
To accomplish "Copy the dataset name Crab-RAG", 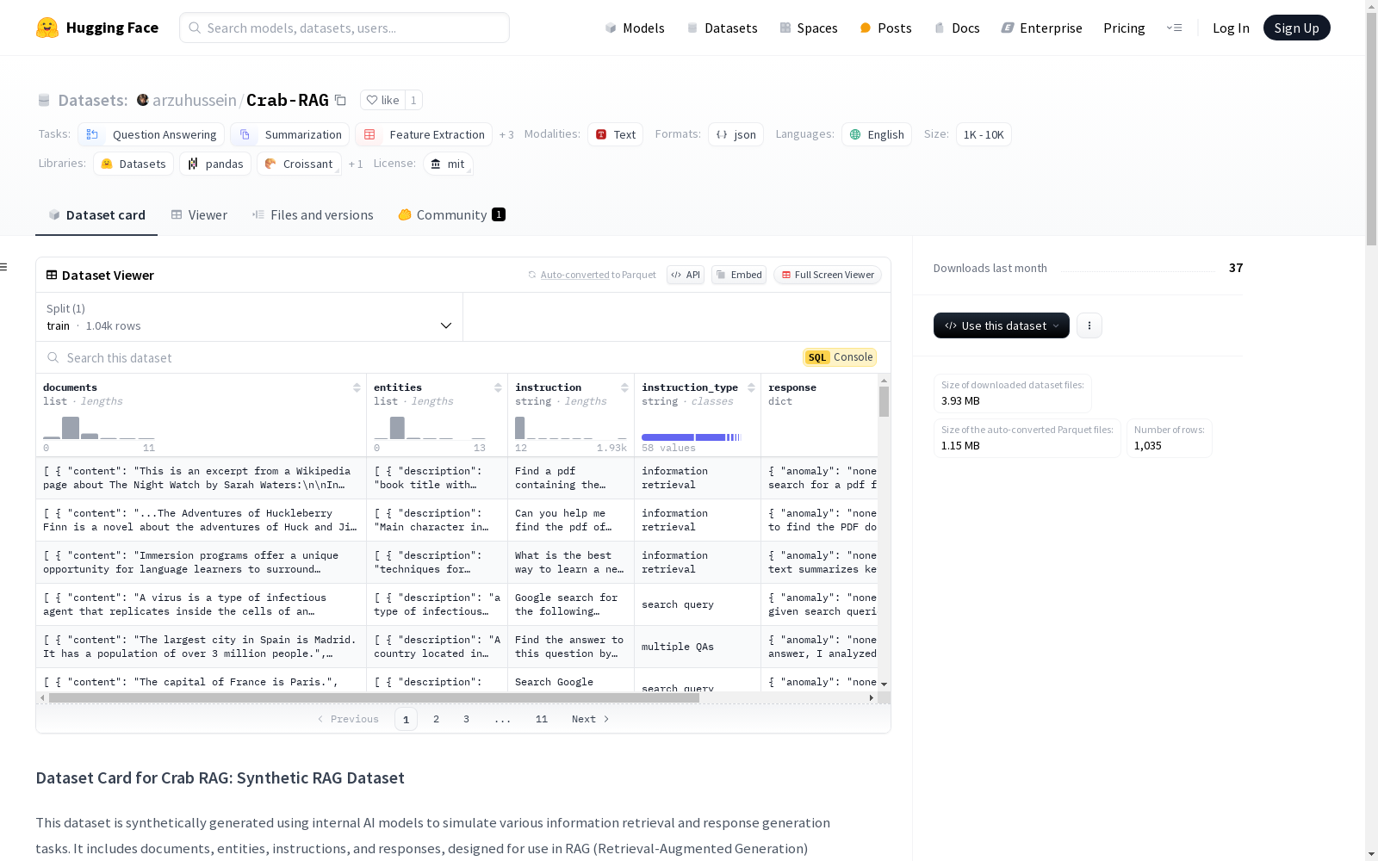I will 340,100.
